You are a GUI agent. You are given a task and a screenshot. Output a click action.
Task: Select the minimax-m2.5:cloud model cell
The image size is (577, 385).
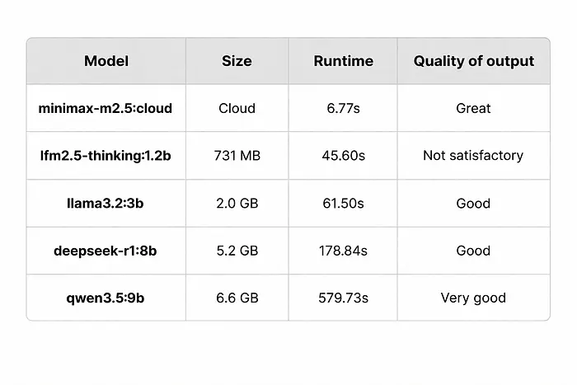[x=106, y=108]
